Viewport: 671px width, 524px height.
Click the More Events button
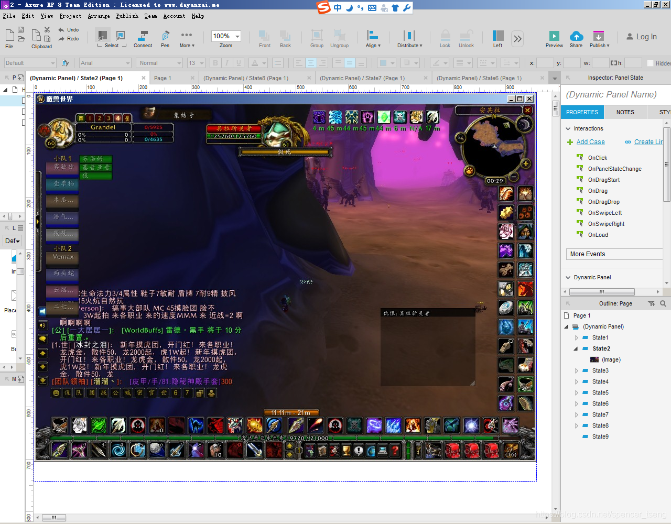[x=615, y=254]
